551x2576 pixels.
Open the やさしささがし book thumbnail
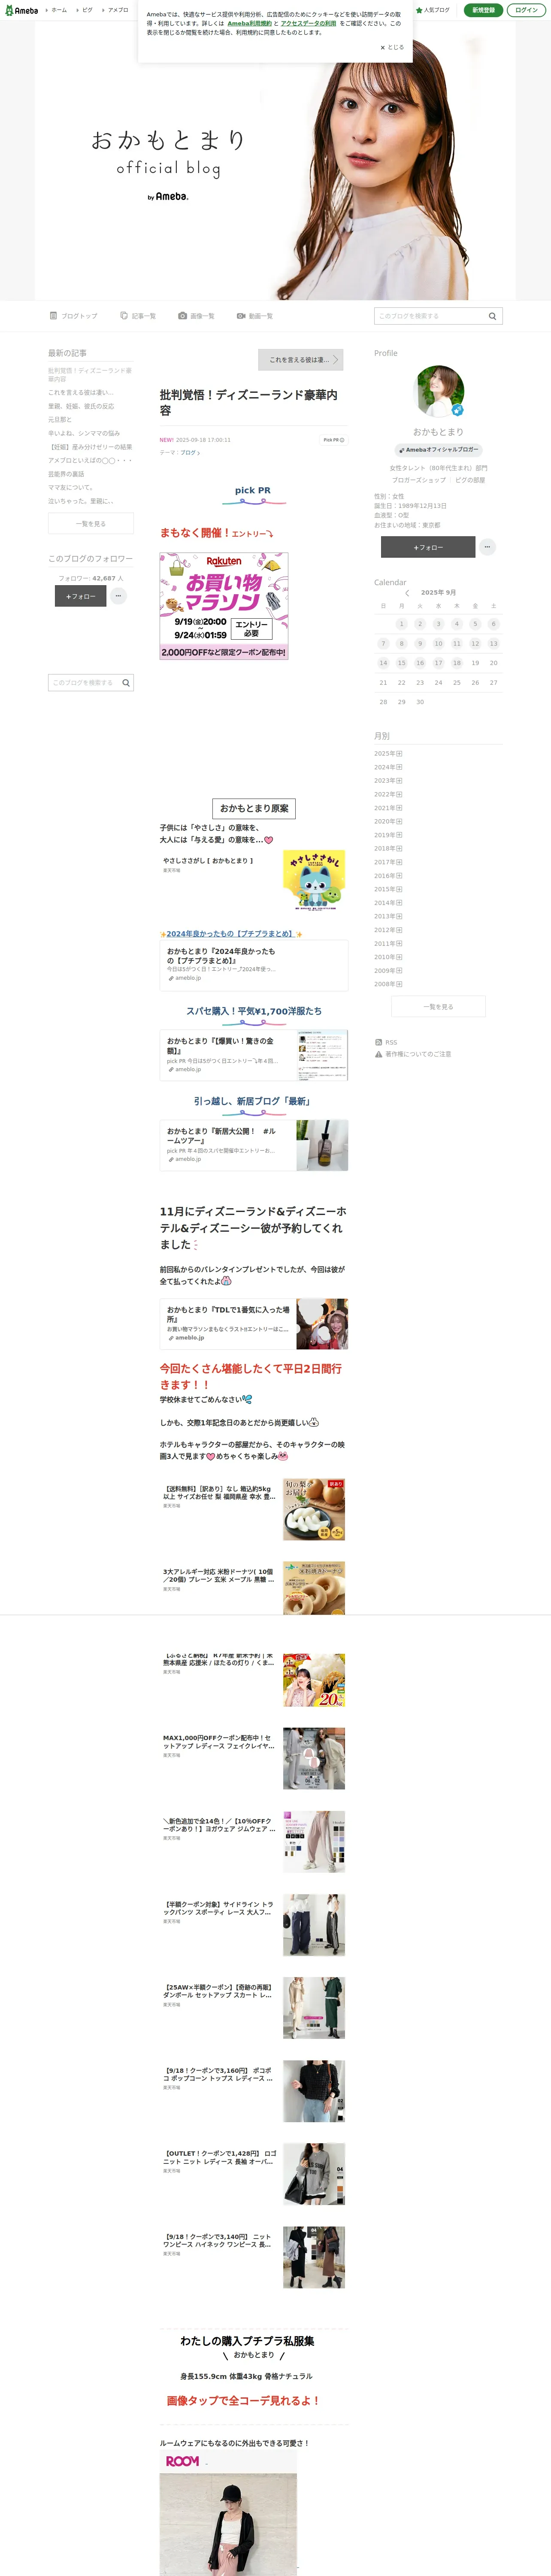314,881
